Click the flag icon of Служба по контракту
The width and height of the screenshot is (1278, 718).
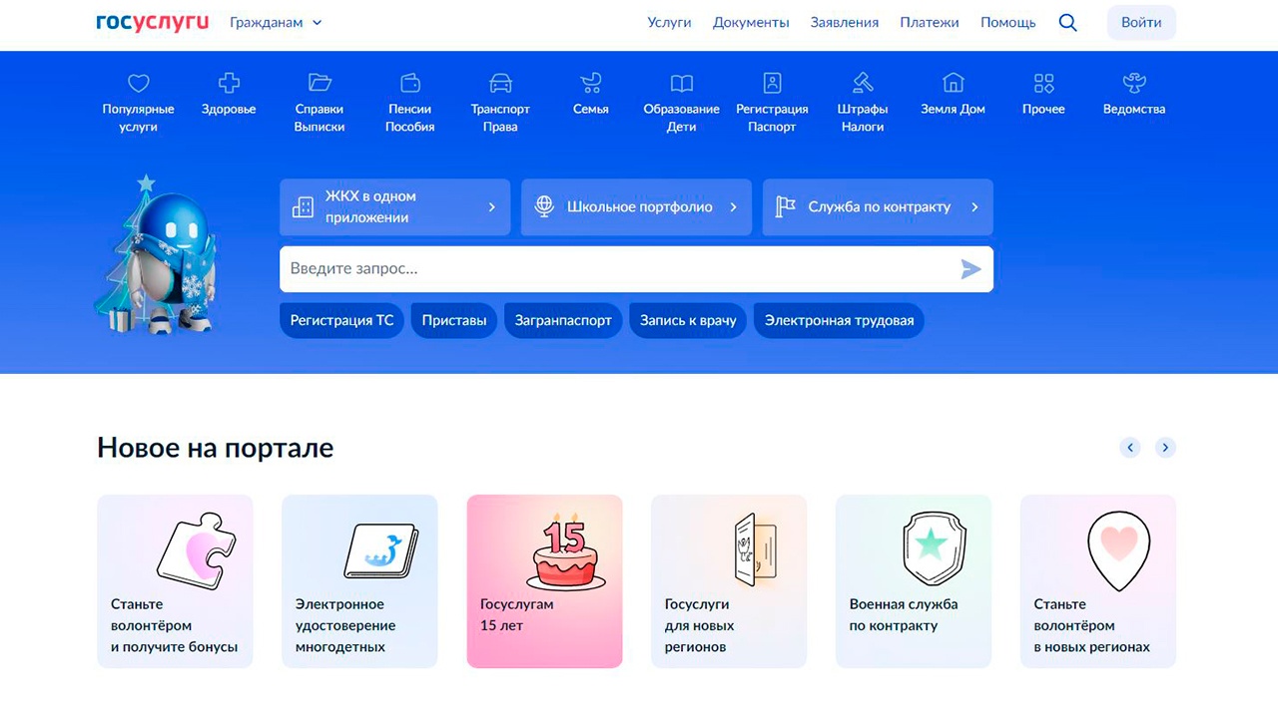click(x=786, y=207)
